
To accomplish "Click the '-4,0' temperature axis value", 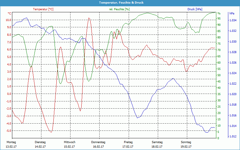I will pyautogui.click(x=9, y=123).
